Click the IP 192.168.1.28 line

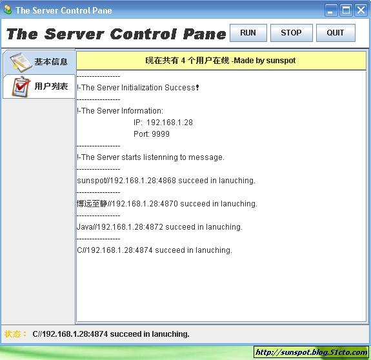click(163, 123)
